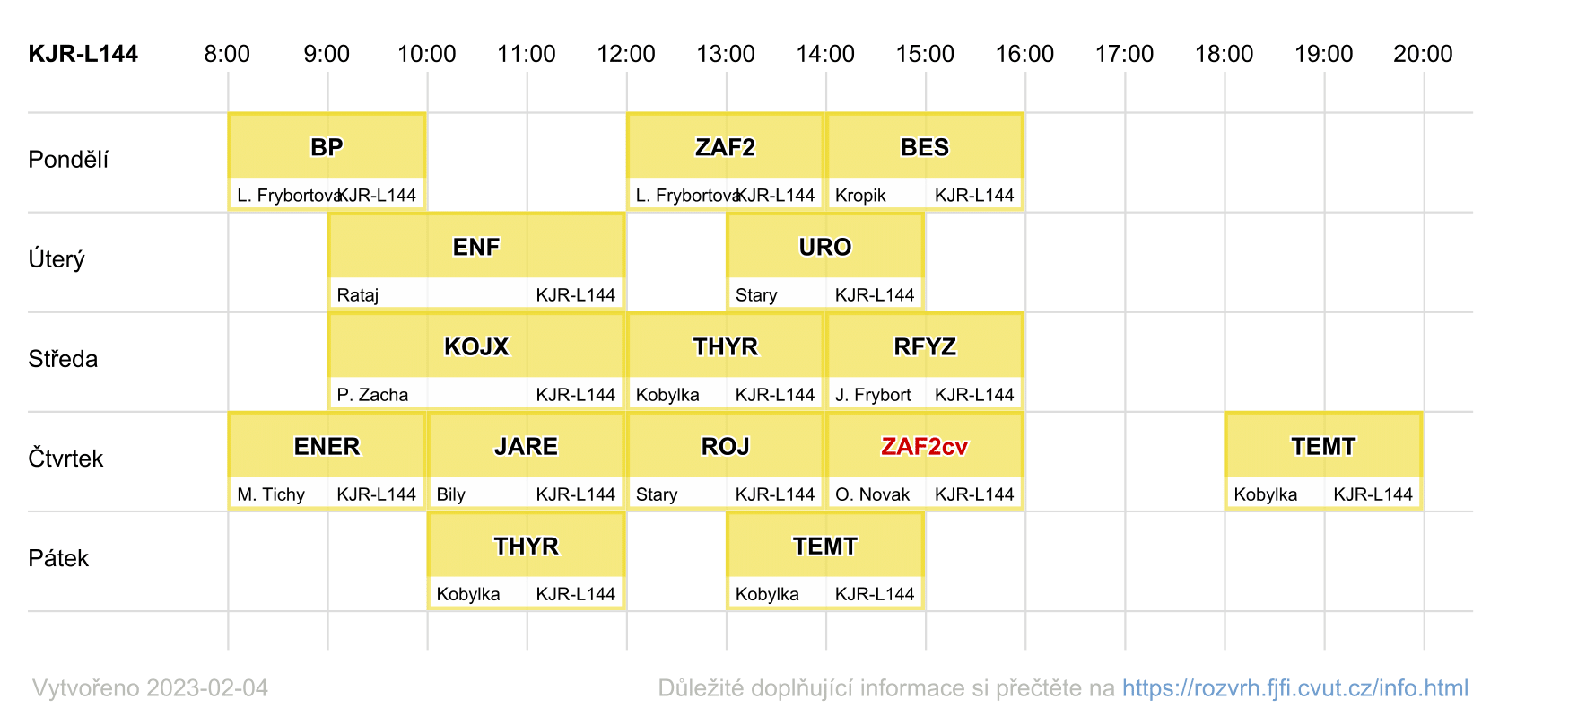Select the BP block on Pondělí

pyautogui.click(x=327, y=162)
